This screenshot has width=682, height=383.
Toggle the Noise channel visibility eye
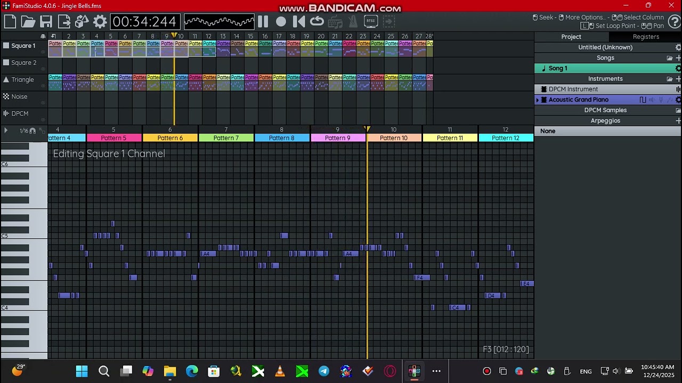[x=43, y=103]
